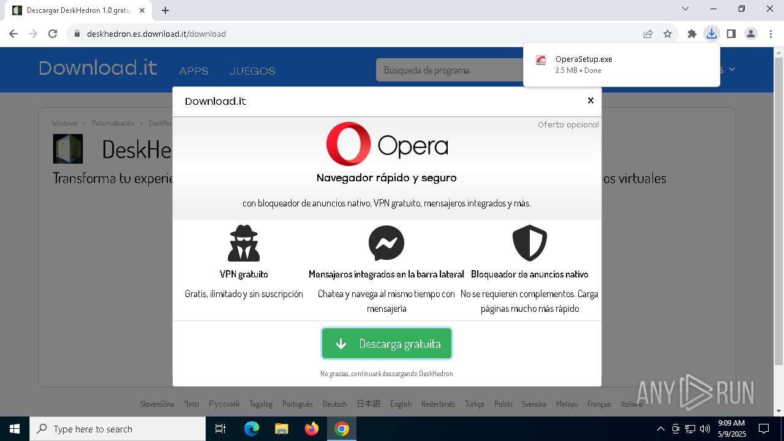Click No gracias, continuaré descargando DeskHedron
784x441 pixels.
coord(386,374)
